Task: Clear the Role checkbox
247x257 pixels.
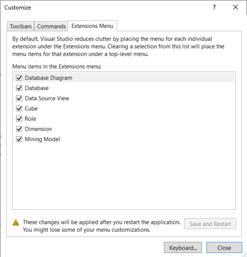Action: [19, 119]
